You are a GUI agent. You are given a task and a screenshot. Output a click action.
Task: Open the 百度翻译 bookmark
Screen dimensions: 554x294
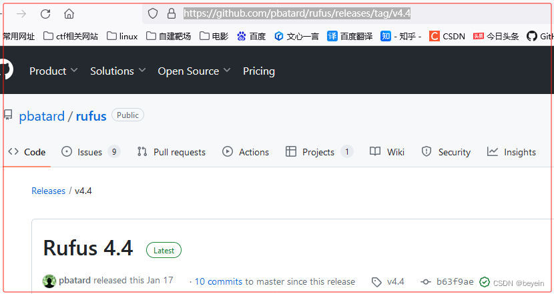coord(350,36)
